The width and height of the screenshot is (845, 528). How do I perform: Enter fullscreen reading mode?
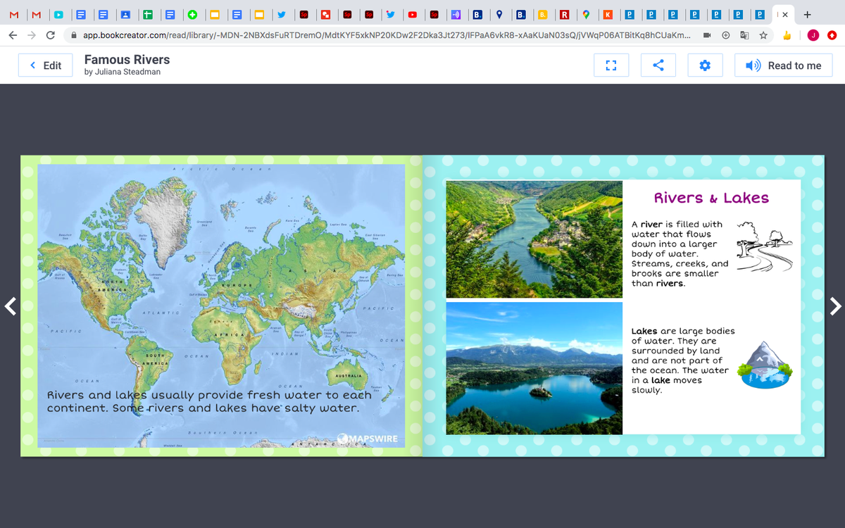pos(611,65)
